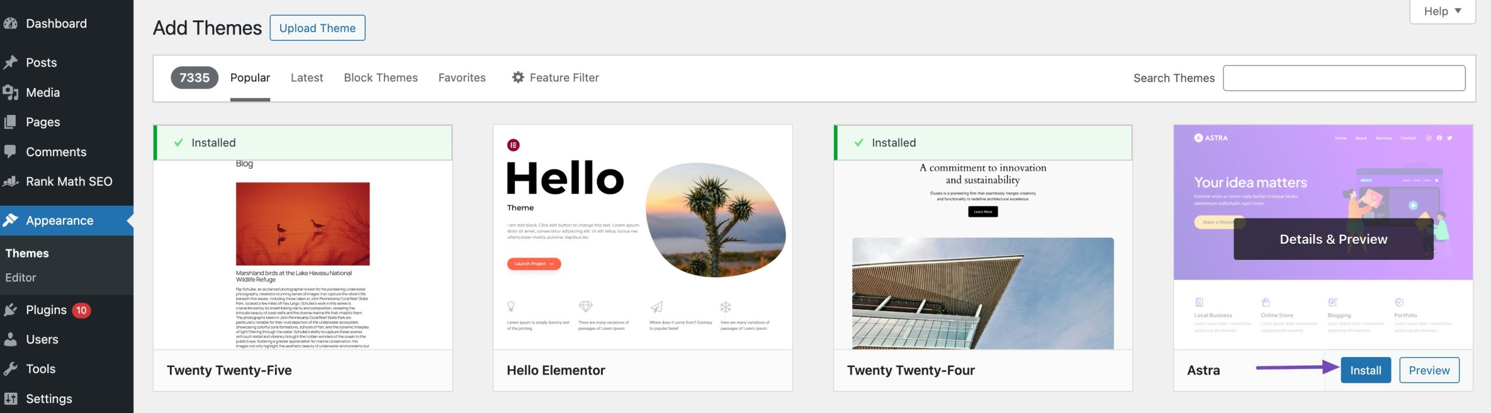Open Hello Elementor theme thumbnail
Viewport: 1491px width, 413px height.
pos(643,237)
